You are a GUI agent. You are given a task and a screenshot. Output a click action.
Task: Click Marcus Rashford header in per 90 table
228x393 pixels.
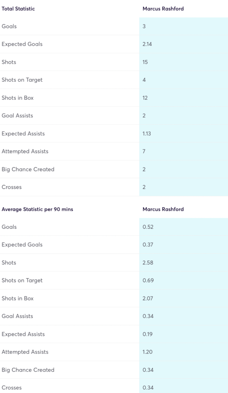(163, 209)
